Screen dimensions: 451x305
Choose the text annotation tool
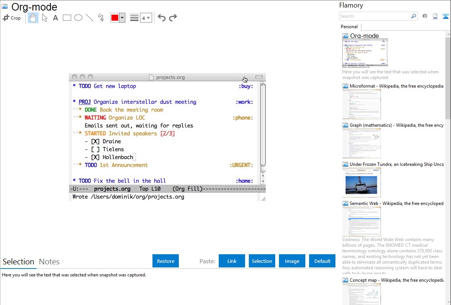pos(55,18)
